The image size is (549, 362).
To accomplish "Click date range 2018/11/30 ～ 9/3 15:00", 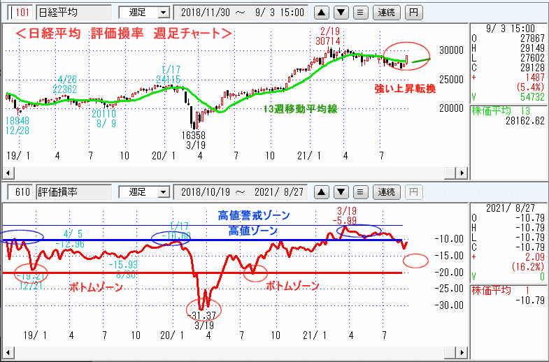I will pyautogui.click(x=241, y=13).
